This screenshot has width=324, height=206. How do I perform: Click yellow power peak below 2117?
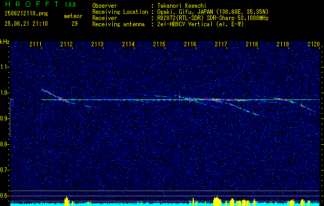[x=216, y=201]
